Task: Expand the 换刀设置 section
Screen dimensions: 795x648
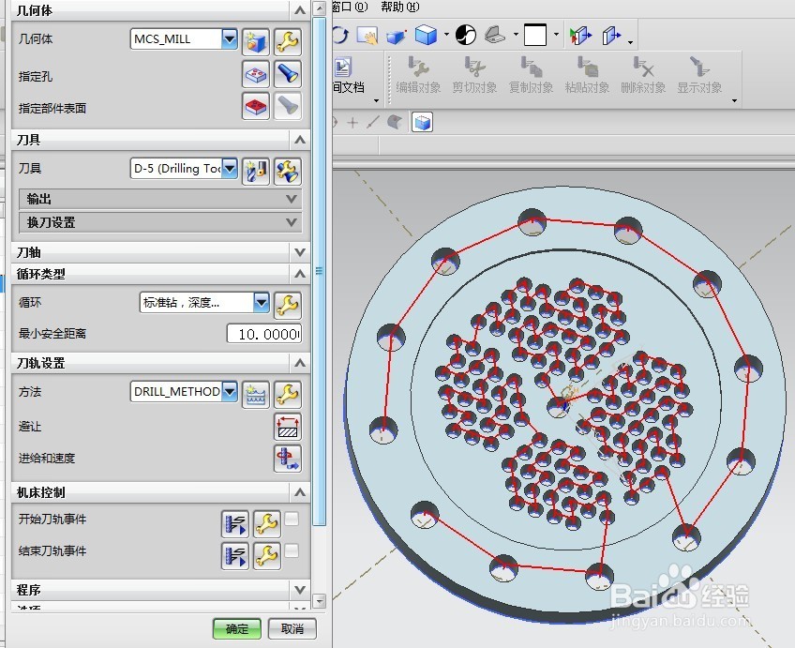Action: coord(160,222)
